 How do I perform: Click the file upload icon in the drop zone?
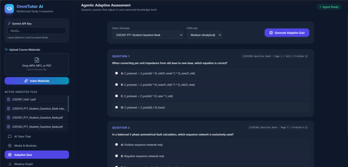coord(37,60)
